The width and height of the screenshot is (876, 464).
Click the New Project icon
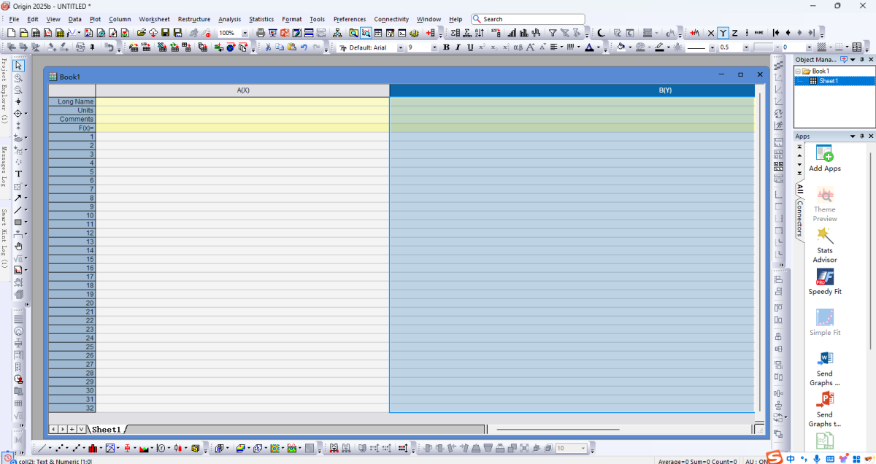11,33
